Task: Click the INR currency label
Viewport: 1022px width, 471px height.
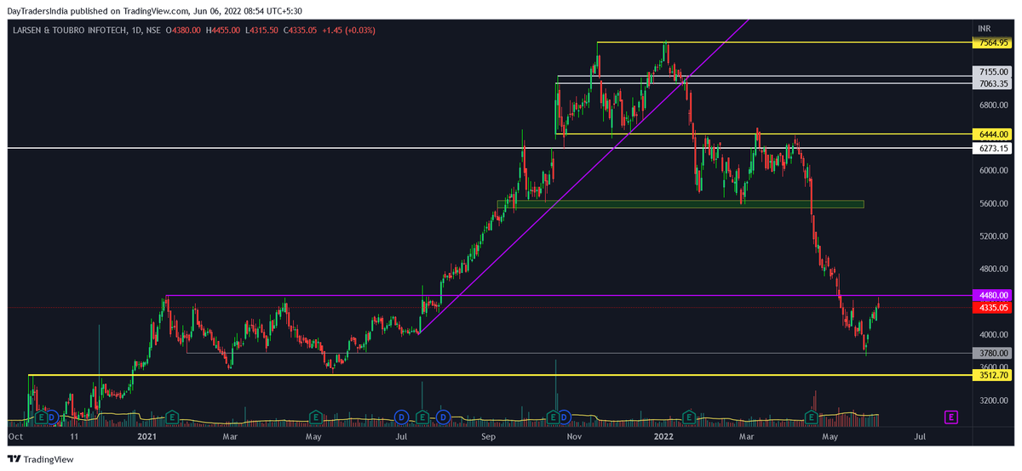Action: [x=985, y=29]
